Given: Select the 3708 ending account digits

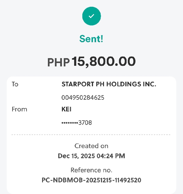Looking at the screenshot, I should tap(85, 123).
